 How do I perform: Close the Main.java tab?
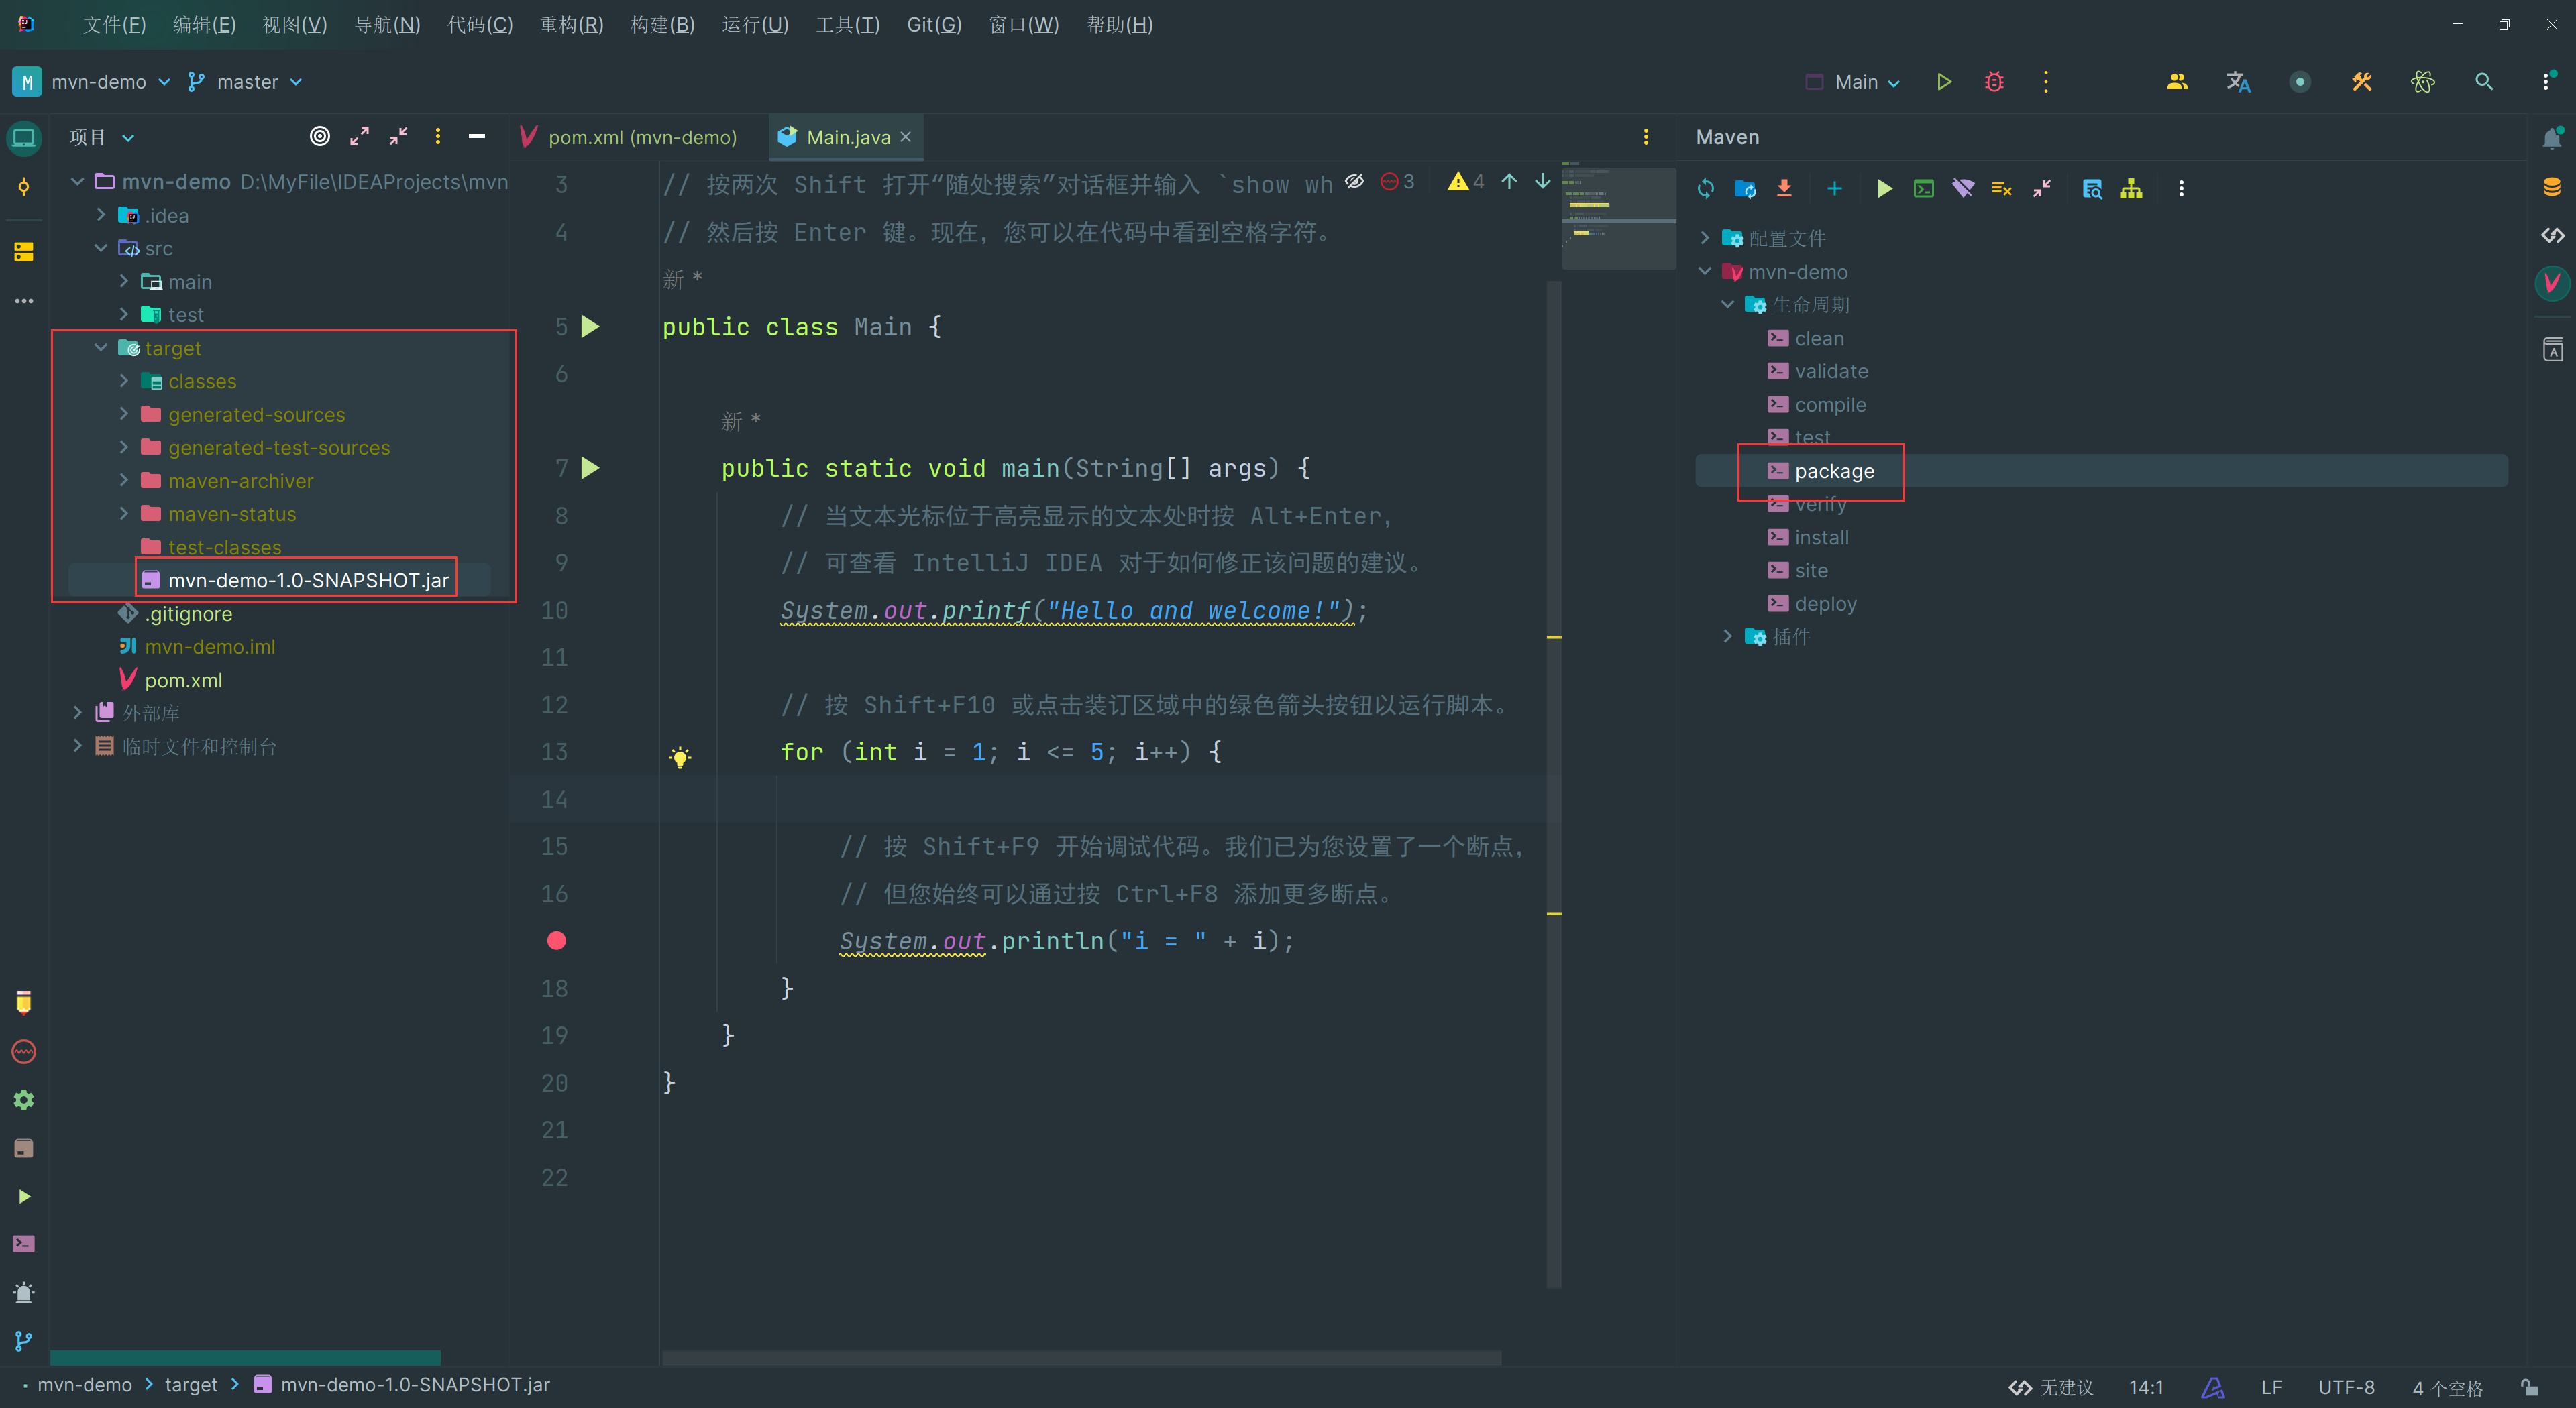click(906, 137)
